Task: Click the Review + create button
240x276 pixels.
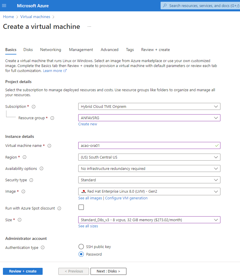Action: pos(23,271)
